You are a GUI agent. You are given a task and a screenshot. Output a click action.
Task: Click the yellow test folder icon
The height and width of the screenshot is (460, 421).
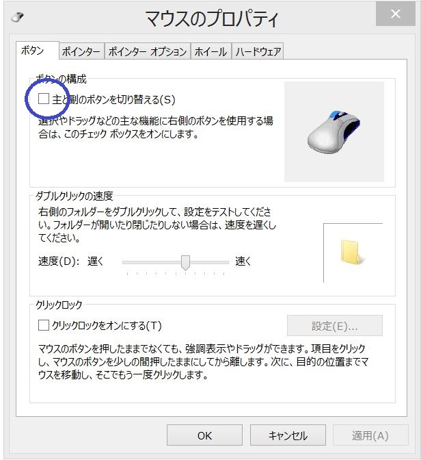click(x=351, y=252)
